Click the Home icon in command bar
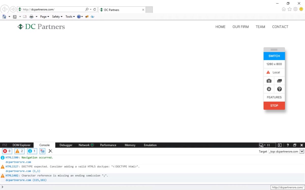Viewport: 305px width, 190px height. pyautogui.click(x=4, y=17)
